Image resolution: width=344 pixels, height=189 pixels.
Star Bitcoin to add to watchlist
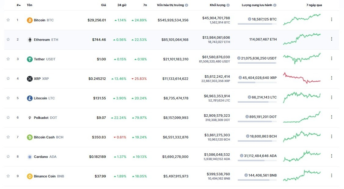click(8, 20)
